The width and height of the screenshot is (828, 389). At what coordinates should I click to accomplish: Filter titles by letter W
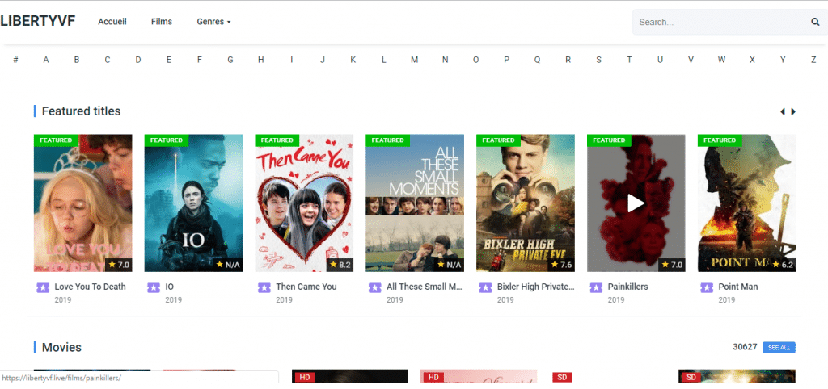721,60
